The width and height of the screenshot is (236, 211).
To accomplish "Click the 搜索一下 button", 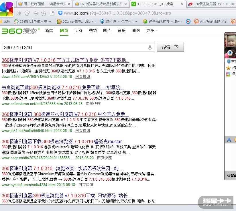I will tap(170, 47).
